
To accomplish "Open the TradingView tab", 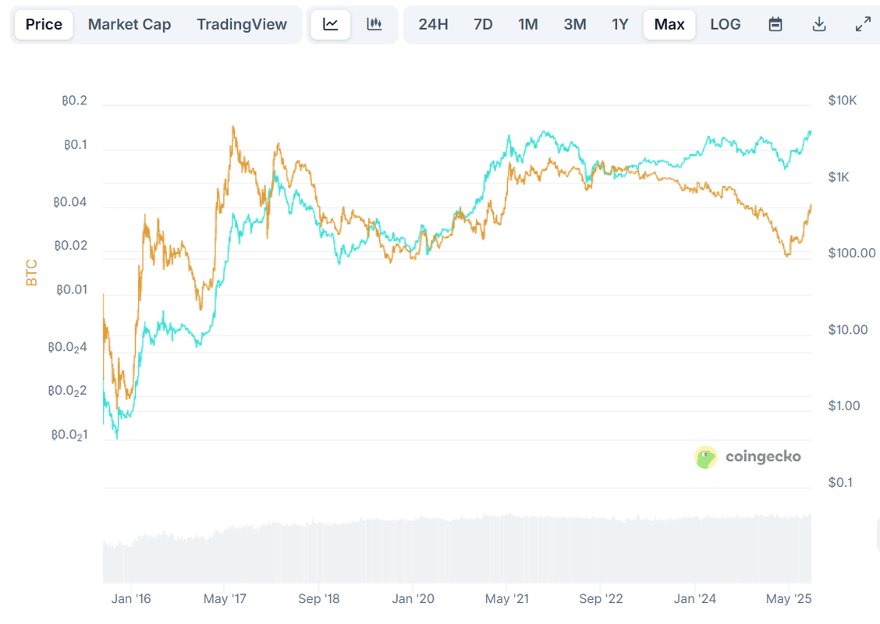I will coord(241,25).
